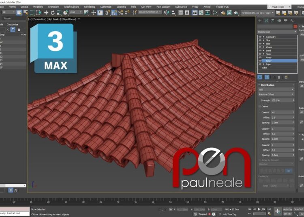
Task: Toggle Taper modifier visibility eye
Action: click(260, 64)
